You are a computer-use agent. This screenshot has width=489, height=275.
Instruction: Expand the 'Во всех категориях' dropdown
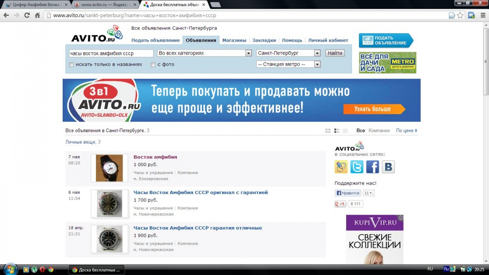[x=248, y=53]
